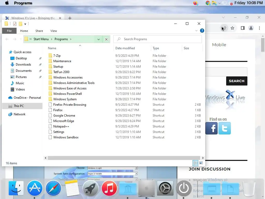Stop loading with address bar X
Screen dimensions: 265x199
pos(106,39)
